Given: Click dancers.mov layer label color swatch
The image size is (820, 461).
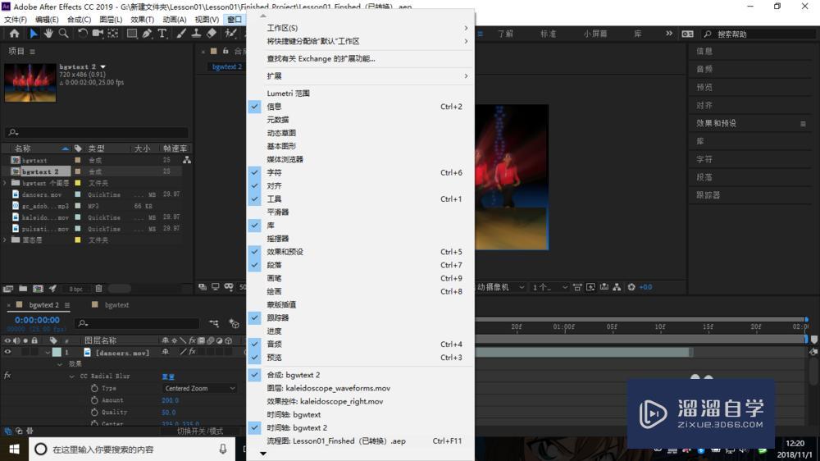Looking at the screenshot, I should click(x=56, y=352).
